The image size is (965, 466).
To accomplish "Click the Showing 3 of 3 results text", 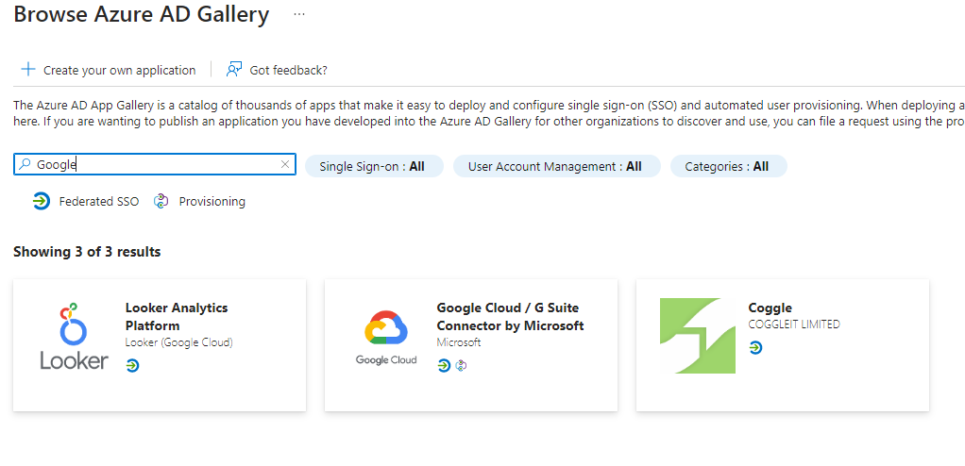I will [87, 252].
